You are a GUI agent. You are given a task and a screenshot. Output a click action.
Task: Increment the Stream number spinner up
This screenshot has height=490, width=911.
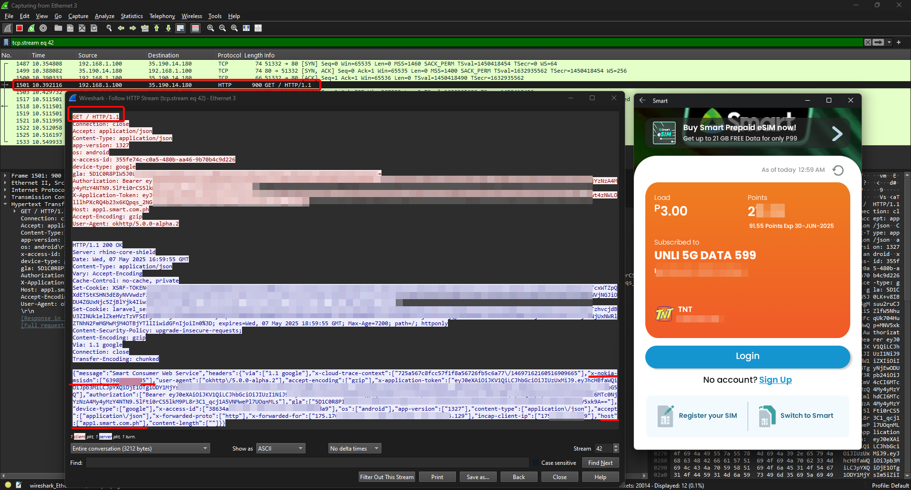click(x=616, y=446)
